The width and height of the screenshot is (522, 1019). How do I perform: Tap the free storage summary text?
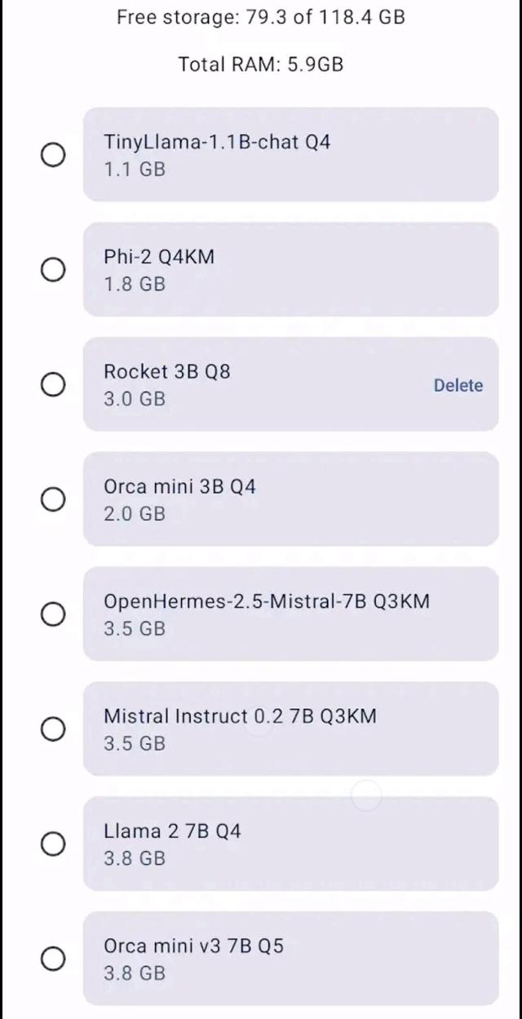(261, 17)
